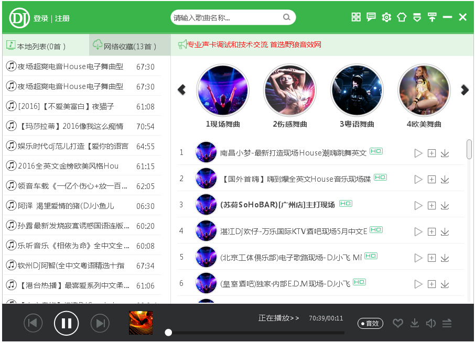The width and height of the screenshot is (475, 343).
Task: Click the 登录 login link
Action: (41, 18)
